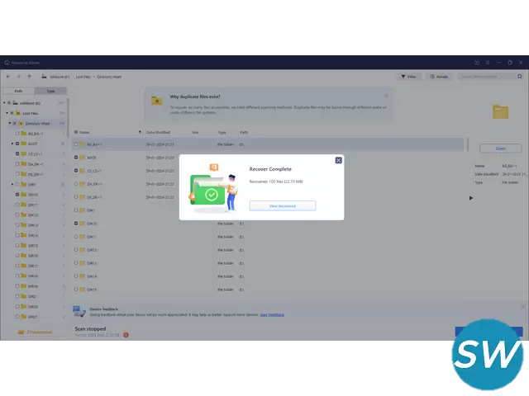
Task: Open the selected folder with Open button
Action: [x=500, y=148]
